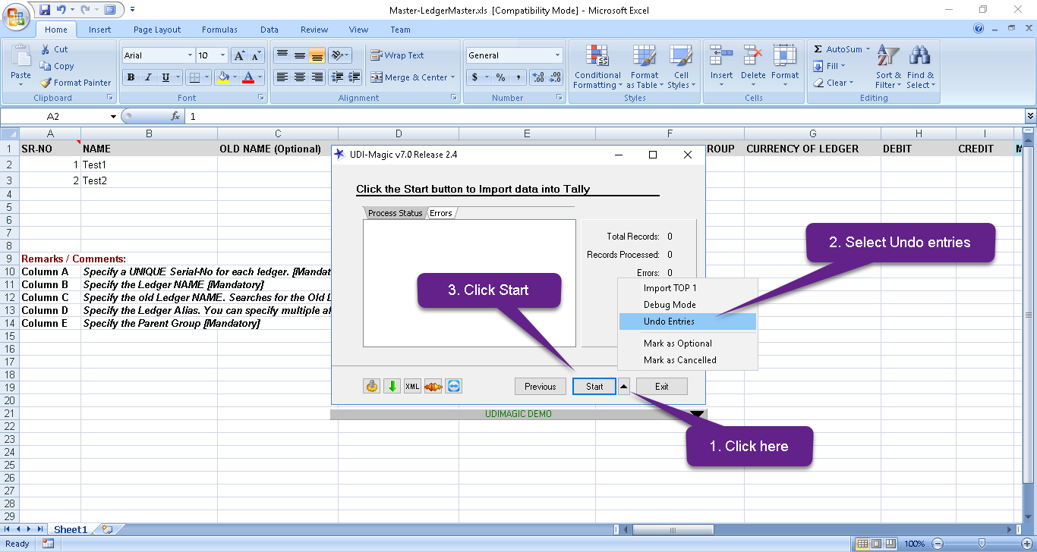Pick the yellow Fill Color swatch
Image resolution: width=1037 pixels, height=552 pixels.
(x=222, y=77)
